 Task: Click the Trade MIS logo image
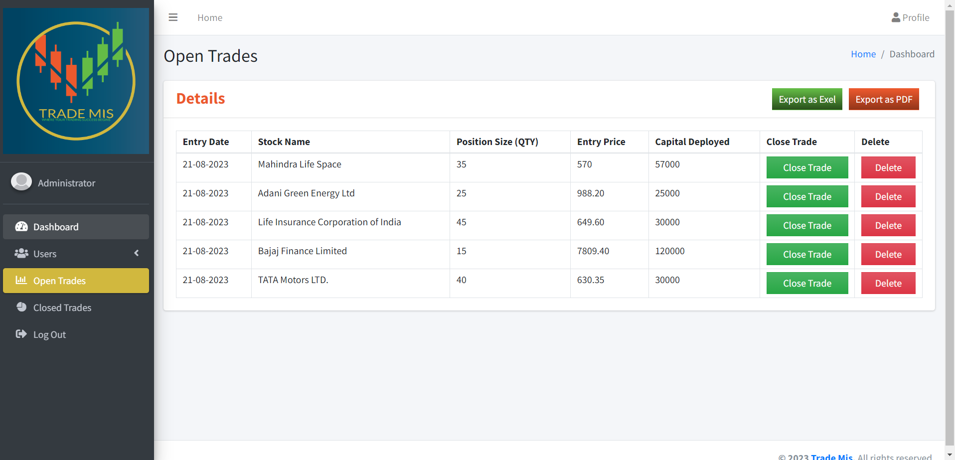76,81
